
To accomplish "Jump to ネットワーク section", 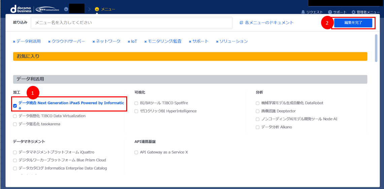I will pyautogui.click(x=108, y=41).
